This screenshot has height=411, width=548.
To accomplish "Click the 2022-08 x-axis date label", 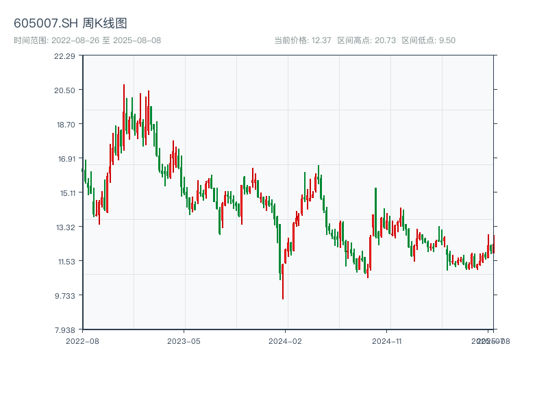I will [x=82, y=340].
